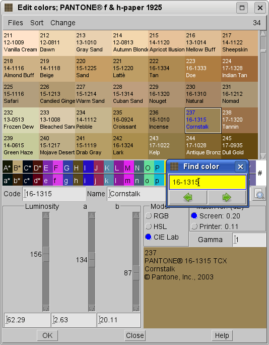
Task: Select the uppercase P group tile
Action: point(159,168)
